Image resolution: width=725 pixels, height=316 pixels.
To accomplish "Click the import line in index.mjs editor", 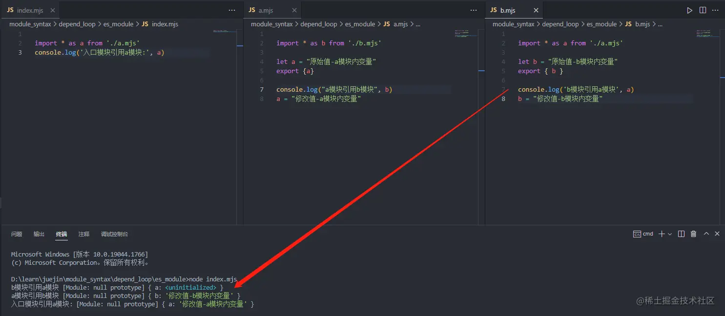I will point(87,43).
